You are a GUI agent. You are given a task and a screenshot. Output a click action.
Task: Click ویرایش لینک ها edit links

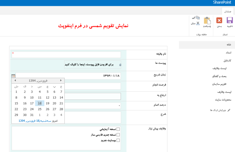click(x=218, y=110)
